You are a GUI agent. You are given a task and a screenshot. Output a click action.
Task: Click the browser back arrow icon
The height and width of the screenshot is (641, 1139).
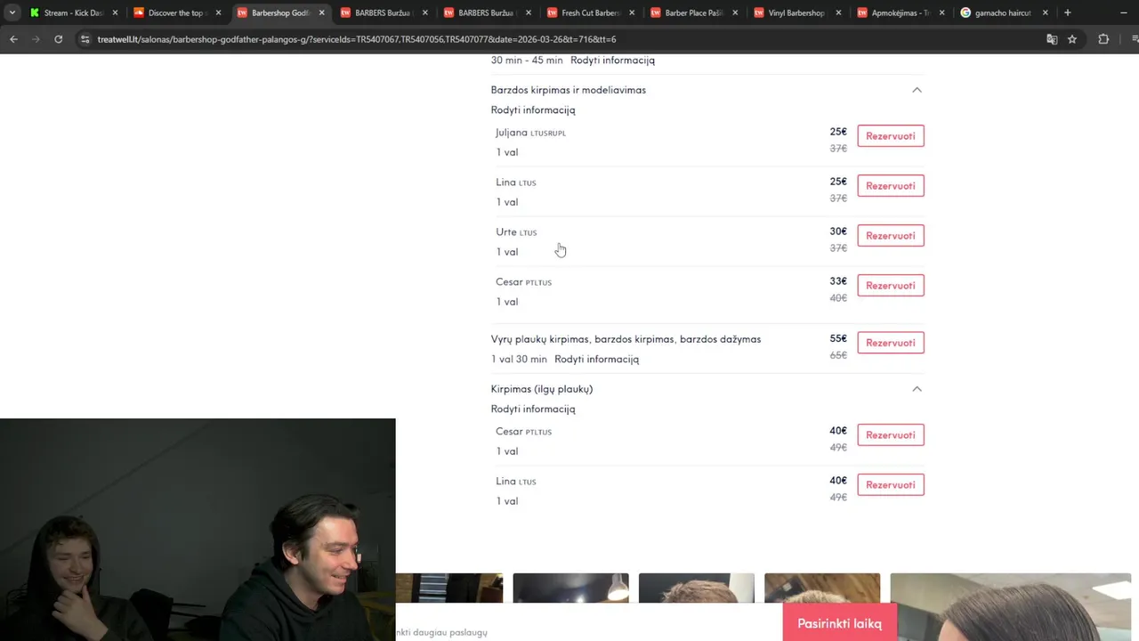pyautogui.click(x=13, y=39)
